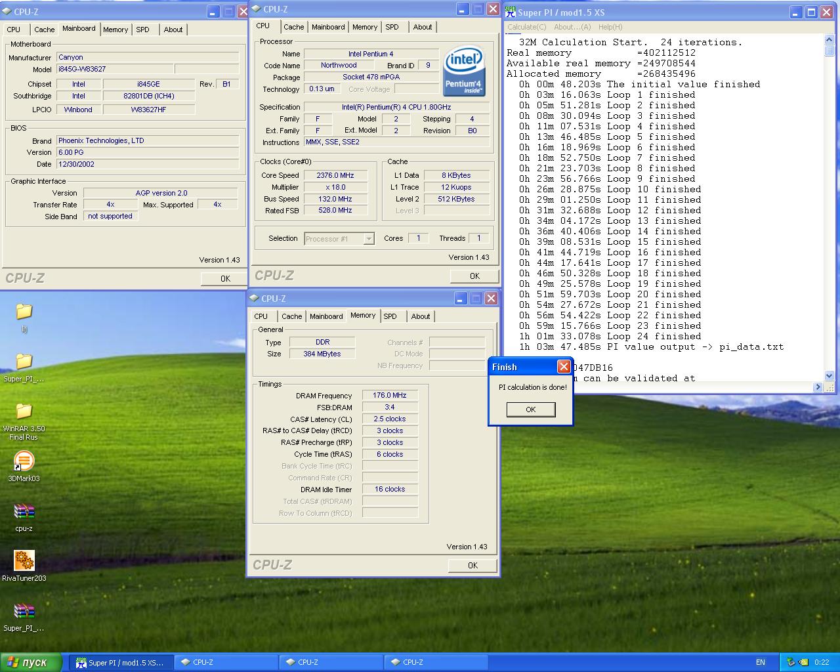
Task: Click the Core Speed value 2376.0 MHz
Action: [x=335, y=175]
